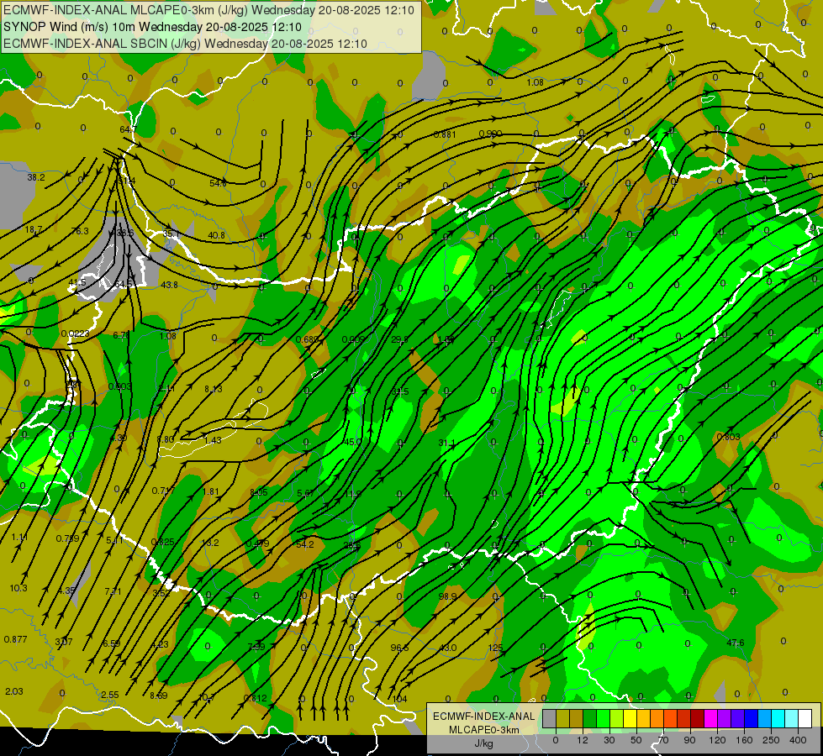Click the map value '33.5'

pos(400,391)
